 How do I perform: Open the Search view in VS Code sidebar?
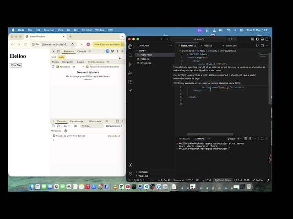[x=130, y=56]
